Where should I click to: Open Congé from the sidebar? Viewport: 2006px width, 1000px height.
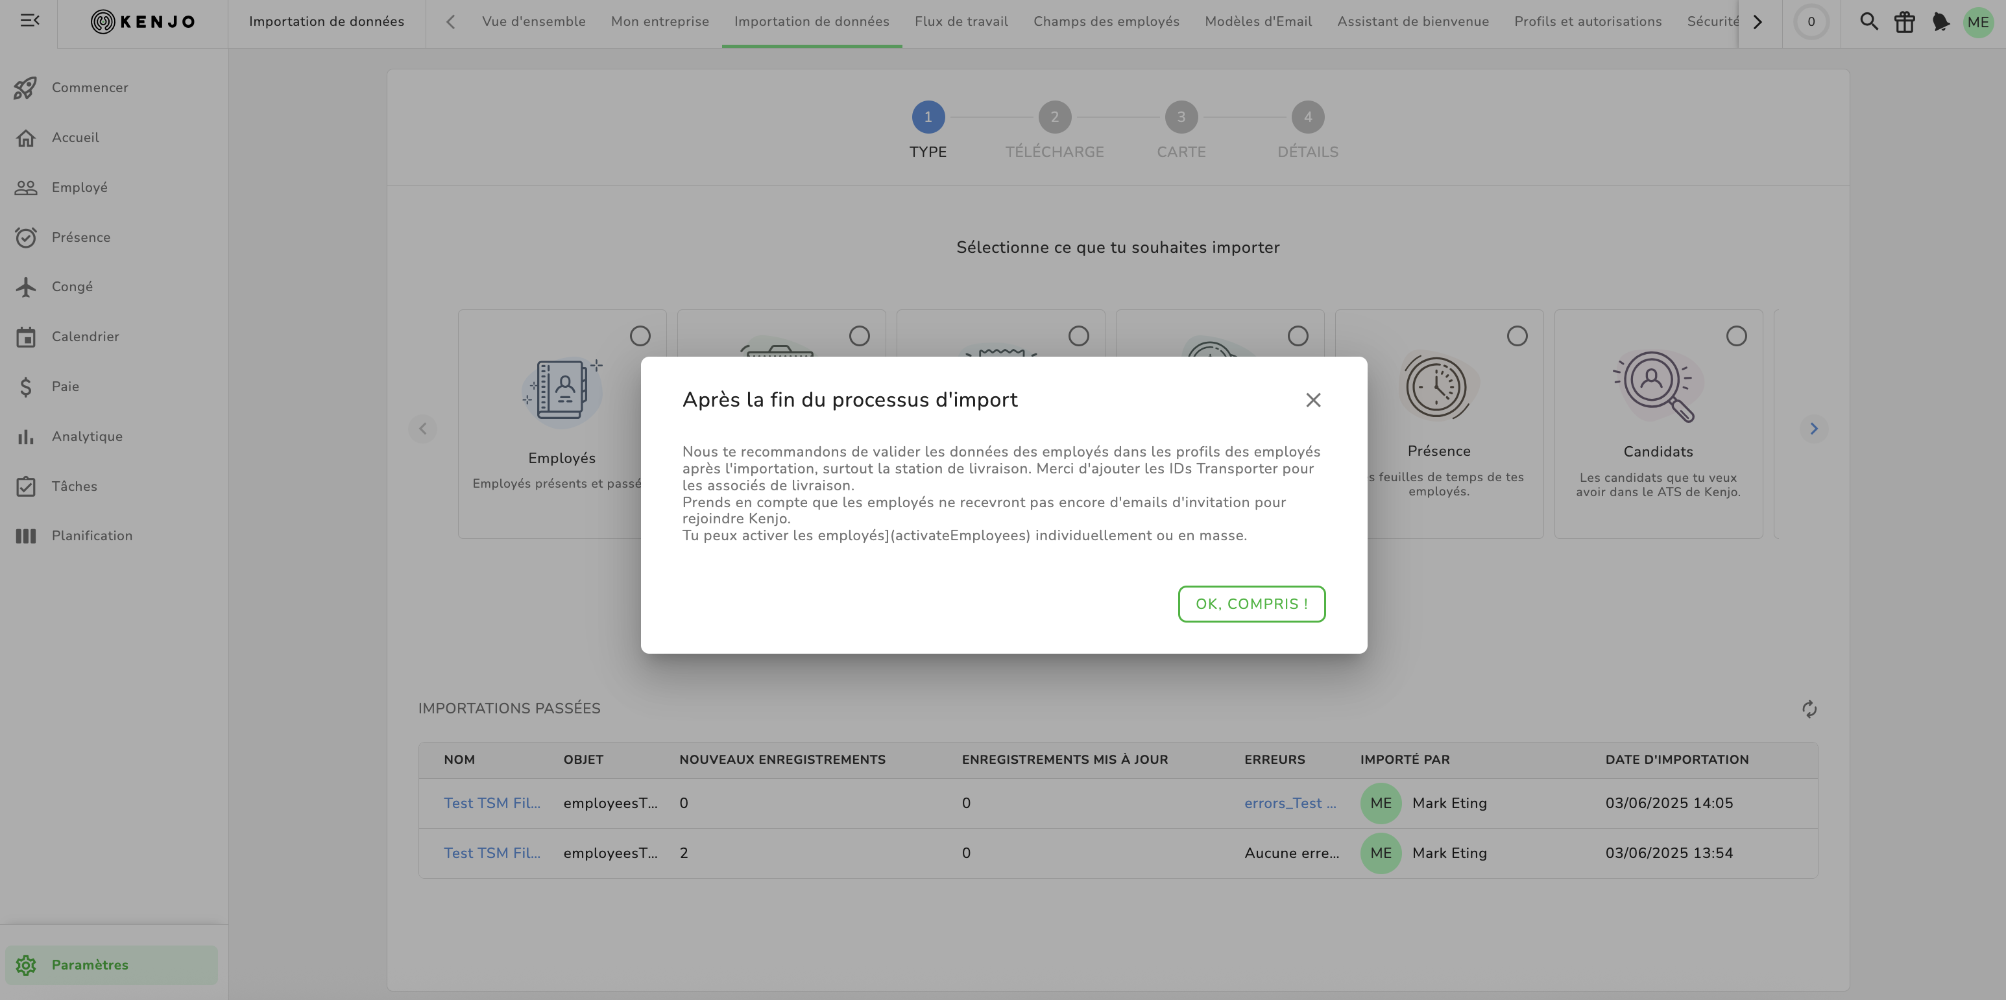[71, 287]
